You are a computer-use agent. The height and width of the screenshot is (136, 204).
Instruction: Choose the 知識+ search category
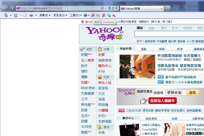pos(152,28)
